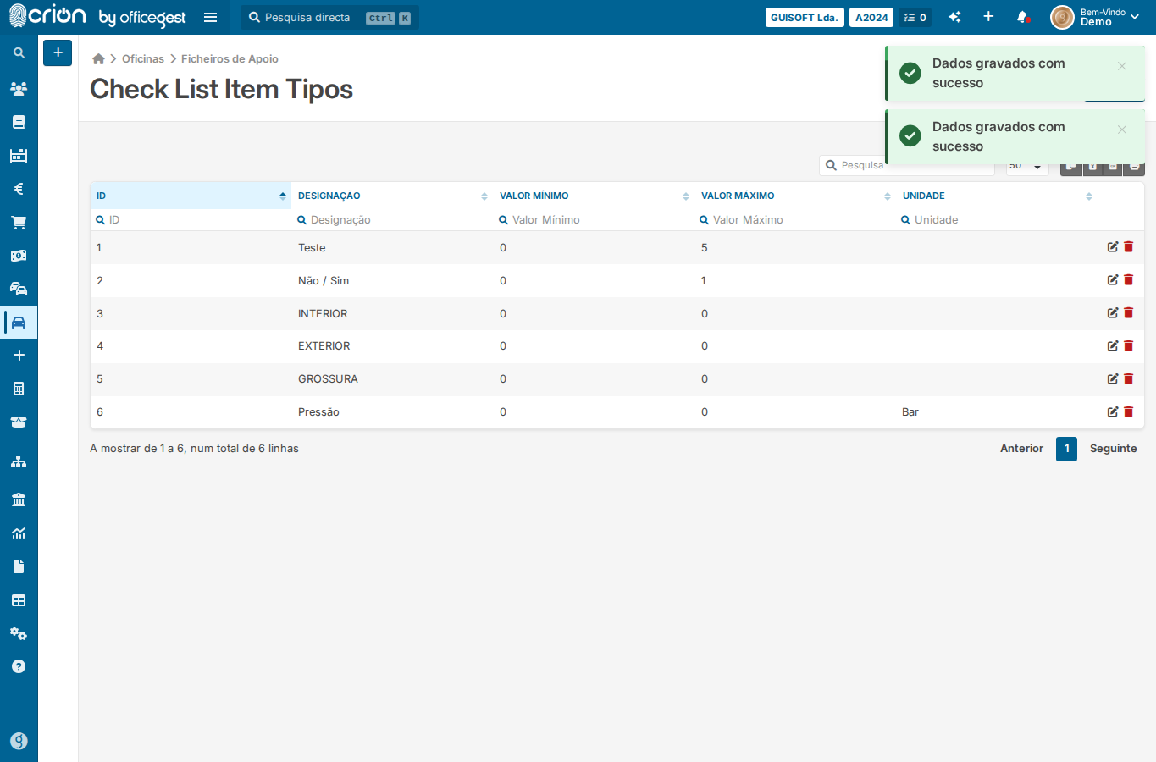
Task: Go to the Seguinte page
Action: coord(1113,449)
